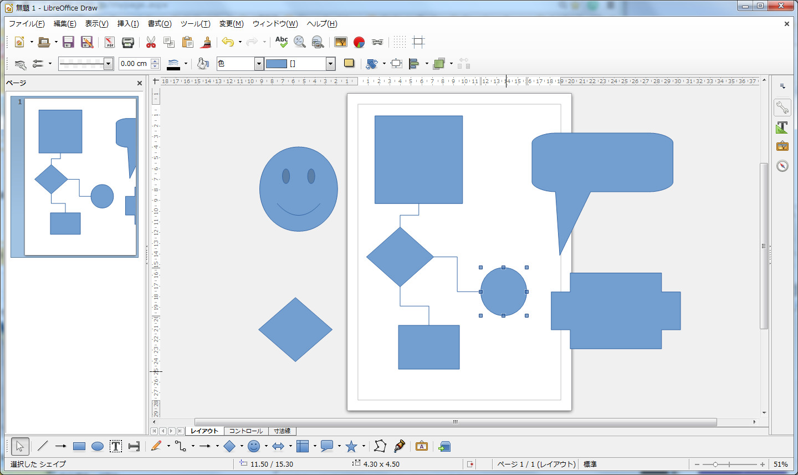Viewport: 798px width, 475px height.
Task: Select the Rectangle tool
Action: (x=79, y=446)
